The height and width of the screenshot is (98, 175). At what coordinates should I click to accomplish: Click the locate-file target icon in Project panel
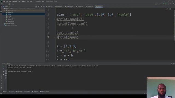pyautogui.click(x=36, y=7)
